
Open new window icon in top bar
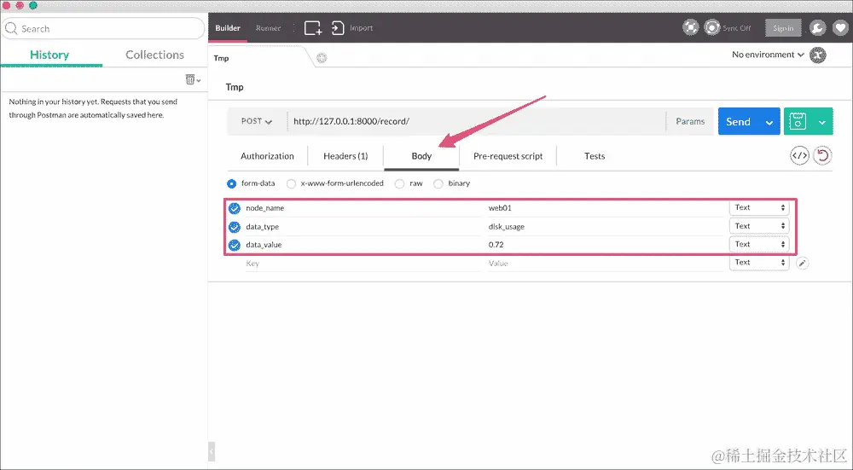click(313, 28)
